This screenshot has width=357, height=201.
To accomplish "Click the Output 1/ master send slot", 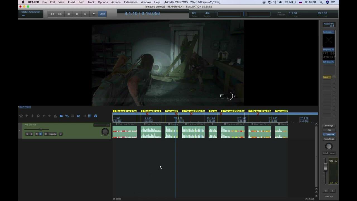I will tap(327, 77).
